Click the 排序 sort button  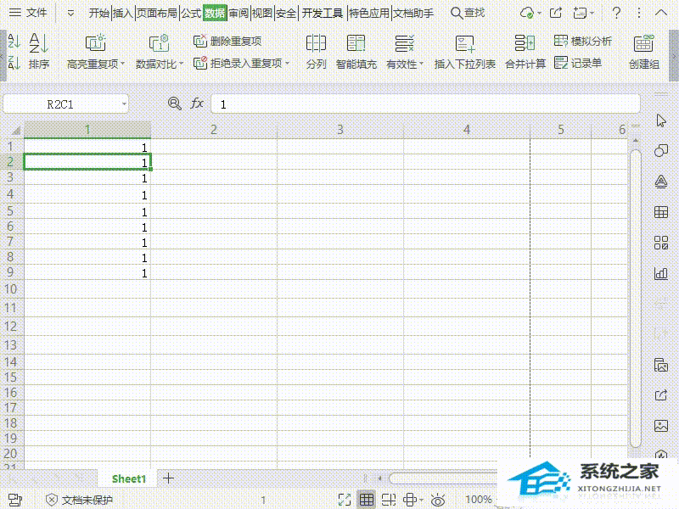pos(39,52)
